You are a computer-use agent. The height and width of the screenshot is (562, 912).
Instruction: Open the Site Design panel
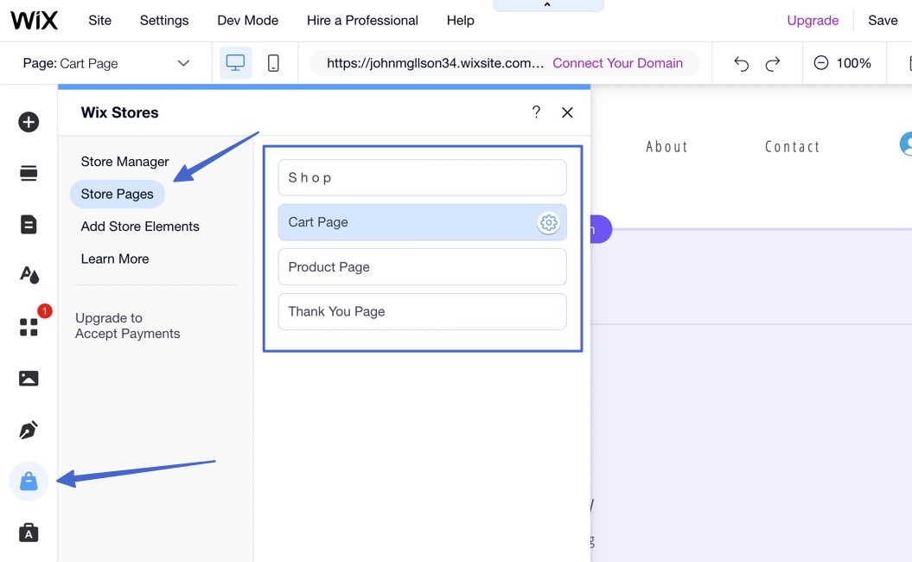pyautogui.click(x=29, y=275)
